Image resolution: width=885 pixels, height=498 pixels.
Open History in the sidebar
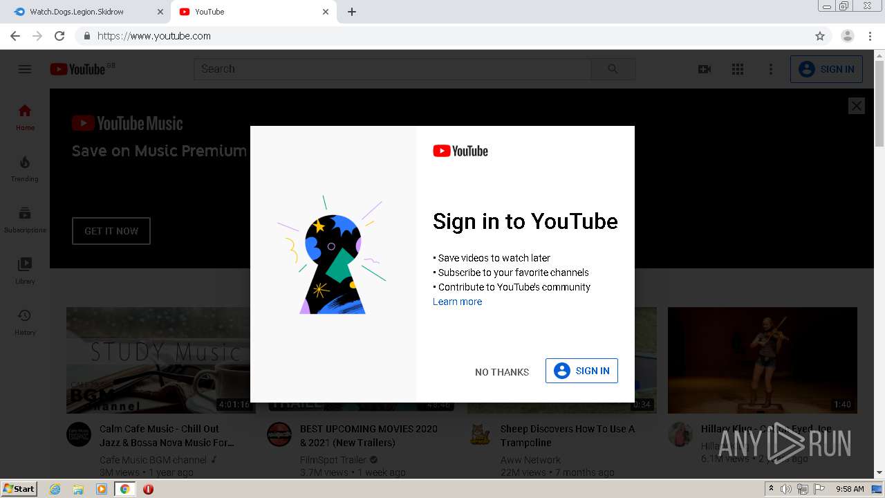[x=25, y=322]
